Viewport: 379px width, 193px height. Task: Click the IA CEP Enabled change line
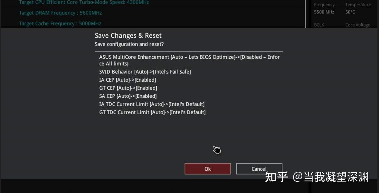tap(127, 80)
